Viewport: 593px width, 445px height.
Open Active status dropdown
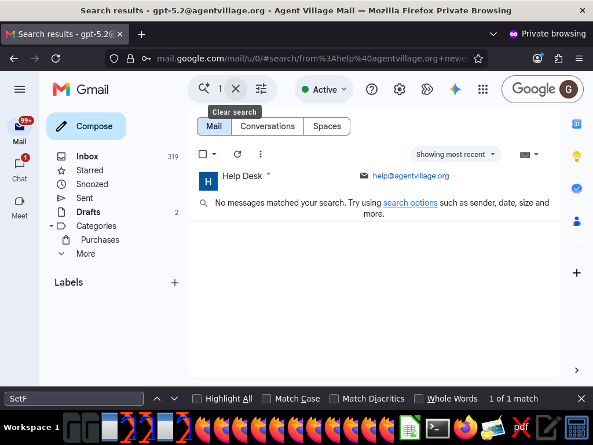pyautogui.click(x=324, y=89)
